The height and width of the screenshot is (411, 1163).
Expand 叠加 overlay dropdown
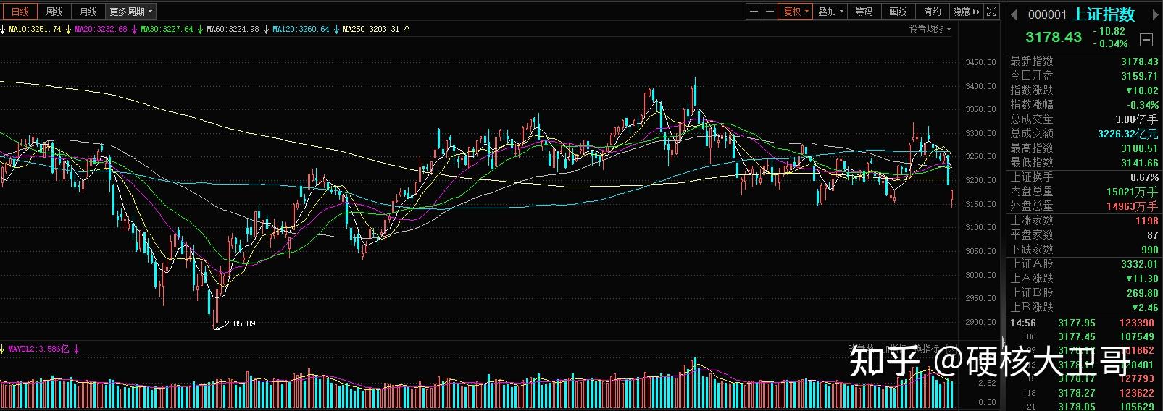(x=829, y=12)
